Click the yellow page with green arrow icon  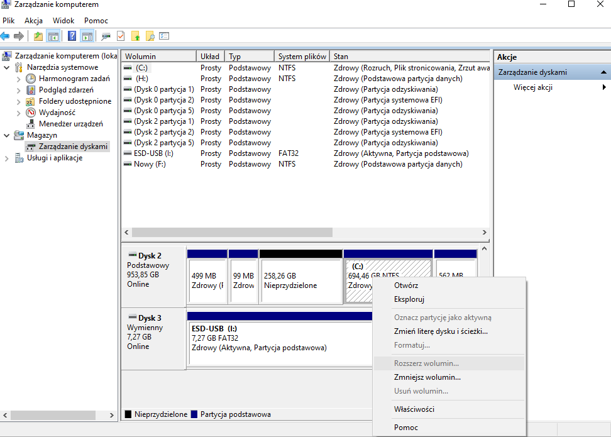(136, 36)
